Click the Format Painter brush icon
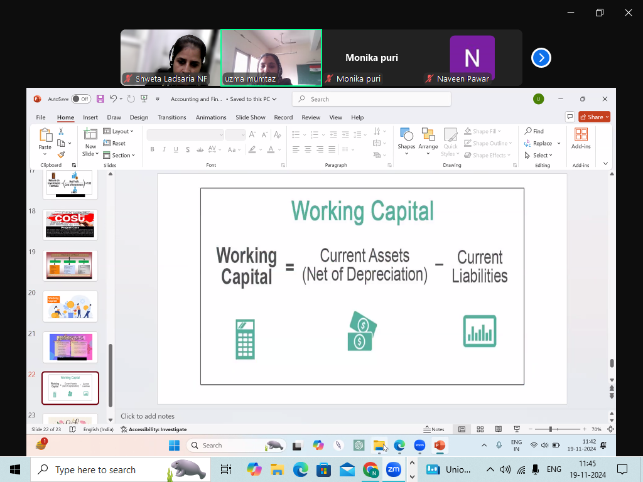The image size is (643, 482). pyautogui.click(x=61, y=155)
